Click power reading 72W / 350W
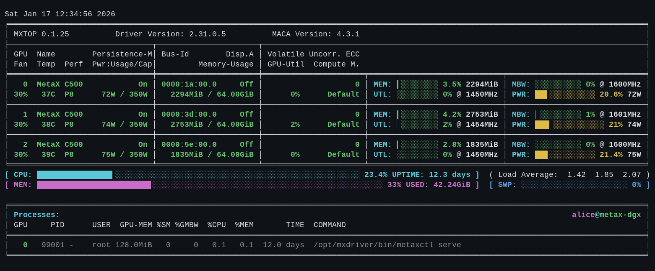Viewport: 655px width, 271px height. (125, 95)
